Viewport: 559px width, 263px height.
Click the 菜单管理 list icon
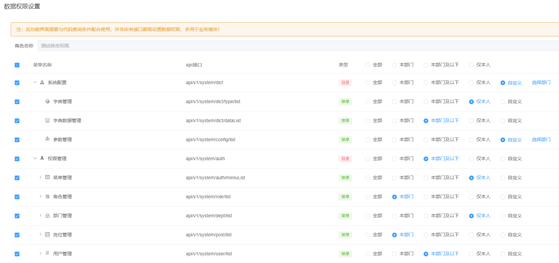[x=47, y=177]
